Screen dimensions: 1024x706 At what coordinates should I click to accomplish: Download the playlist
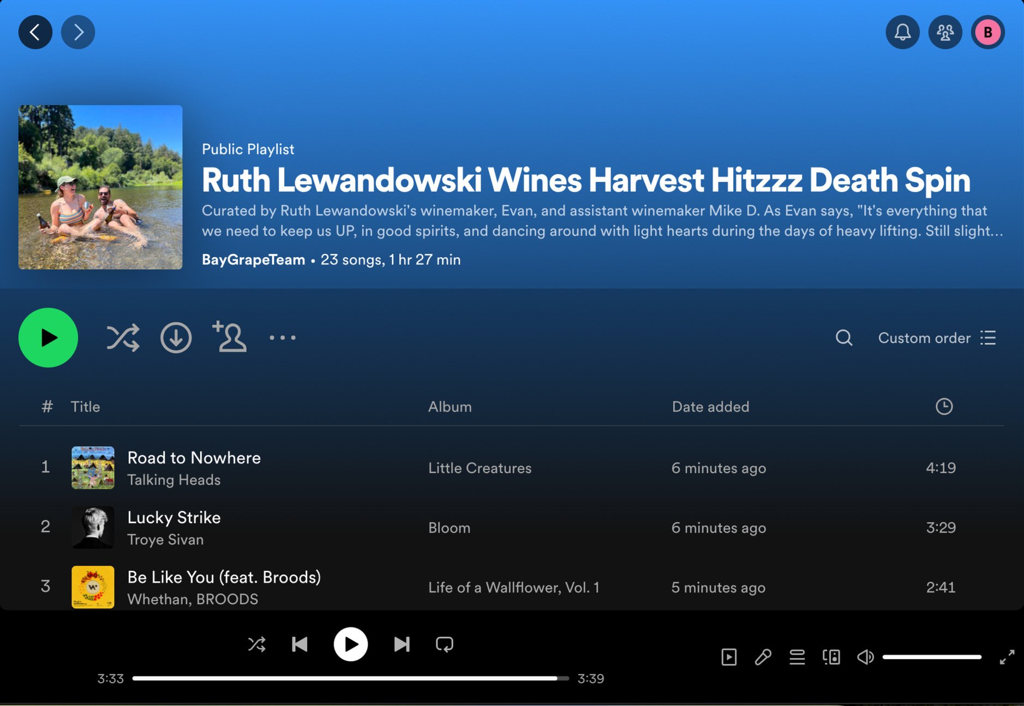[x=176, y=338]
